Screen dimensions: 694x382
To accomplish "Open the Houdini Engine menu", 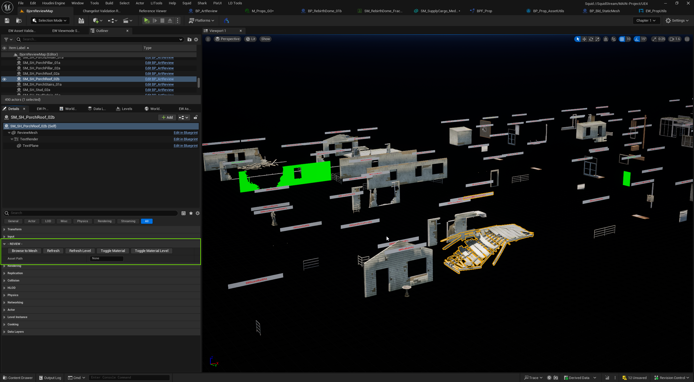I will point(53,3).
